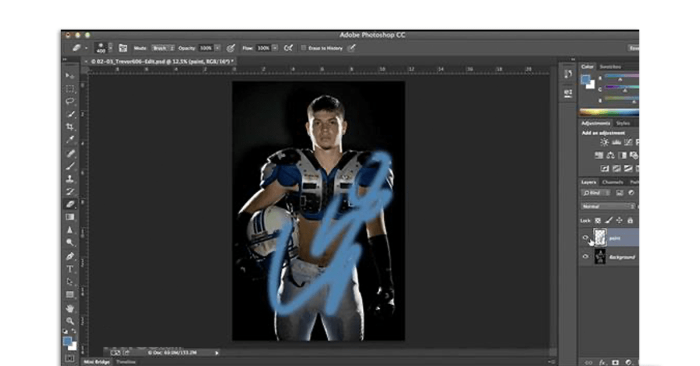700x366 pixels.
Task: Select the Brush tool
Action: click(70, 167)
